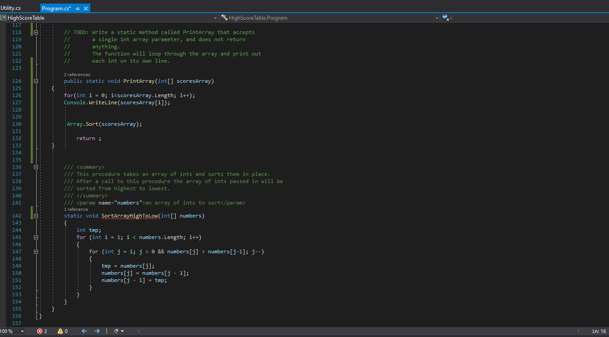The width and height of the screenshot is (609, 337).
Task: Open the zoom level 100 % dropdown
Action: (22, 331)
